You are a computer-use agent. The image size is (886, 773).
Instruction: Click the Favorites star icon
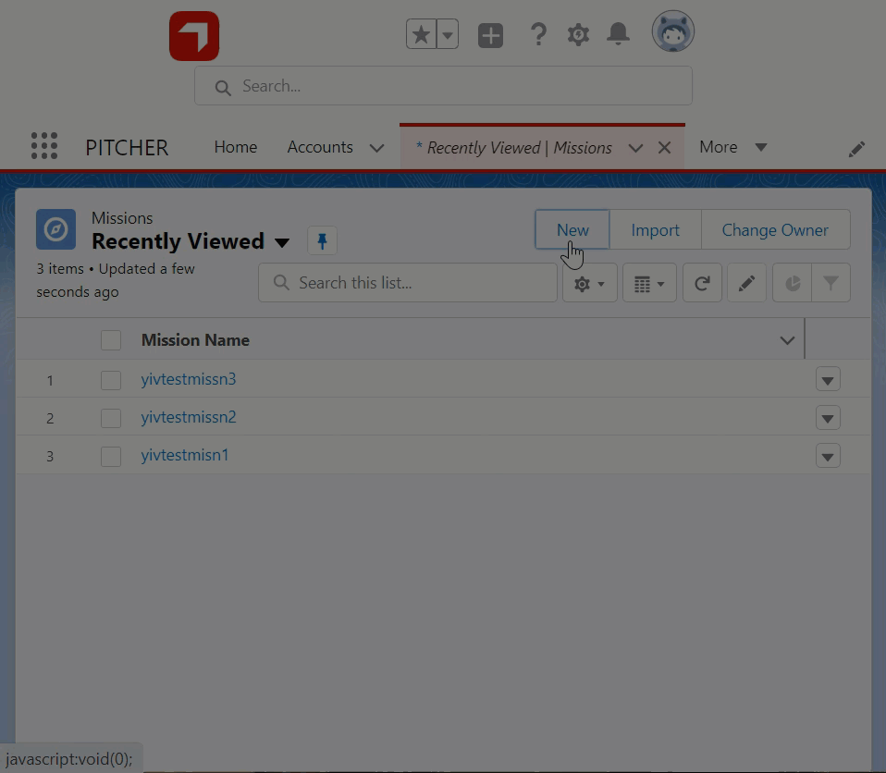[x=421, y=35]
